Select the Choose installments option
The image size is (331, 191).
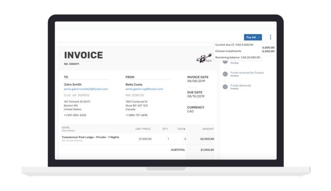point(228,51)
